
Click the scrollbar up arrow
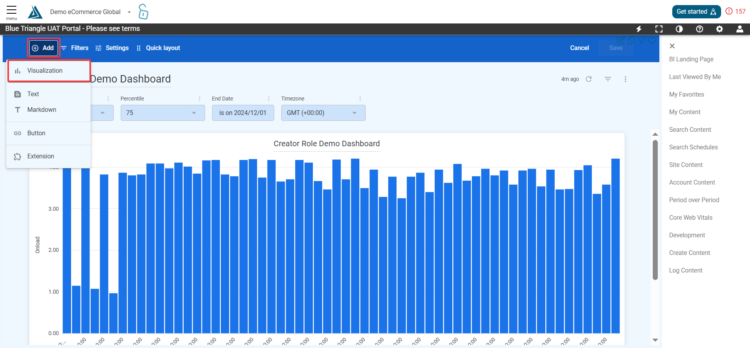pos(655,134)
